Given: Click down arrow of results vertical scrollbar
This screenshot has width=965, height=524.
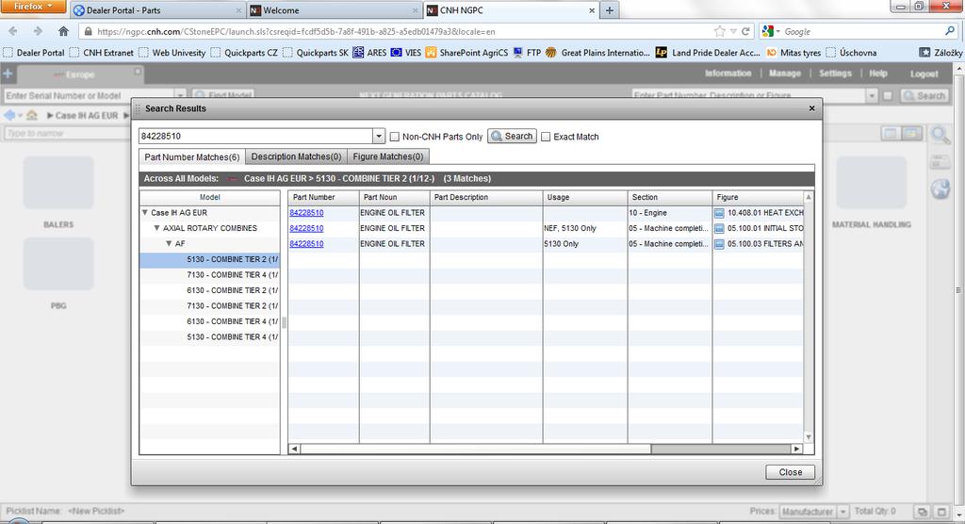Looking at the screenshot, I should point(809,437).
